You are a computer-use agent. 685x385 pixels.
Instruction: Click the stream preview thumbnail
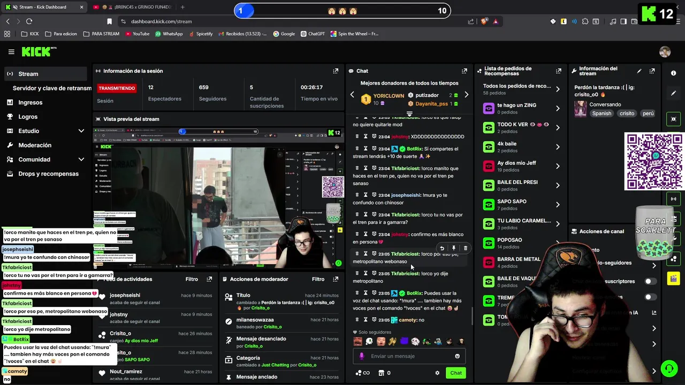coord(218,198)
